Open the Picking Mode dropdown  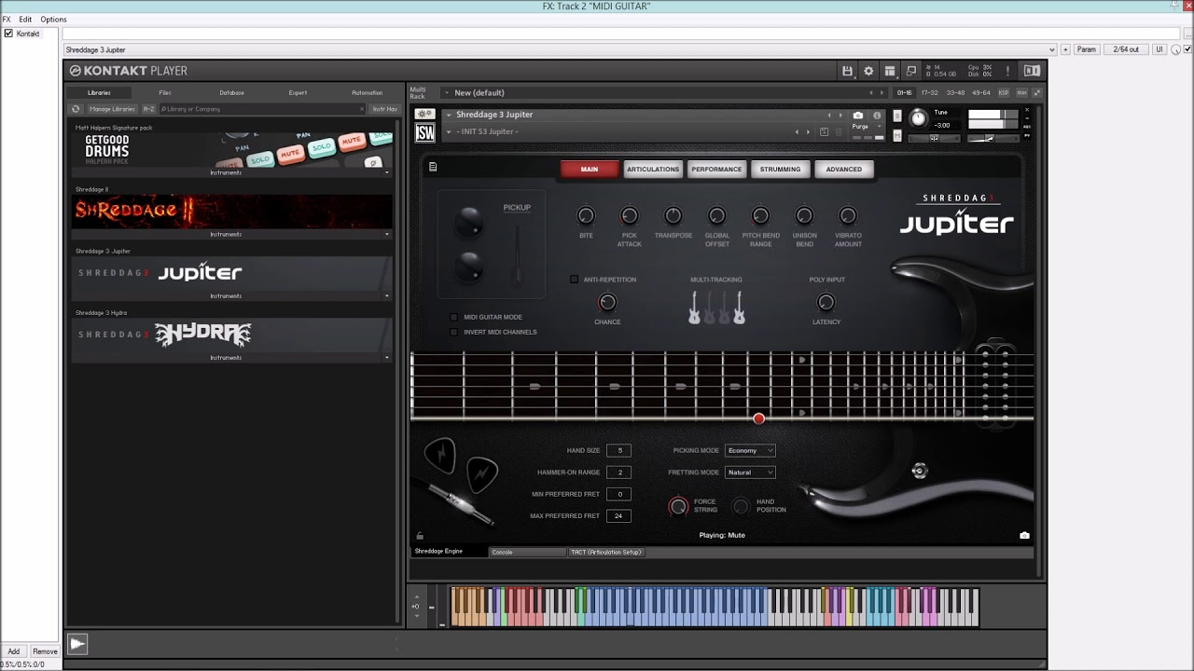(x=750, y=451)
